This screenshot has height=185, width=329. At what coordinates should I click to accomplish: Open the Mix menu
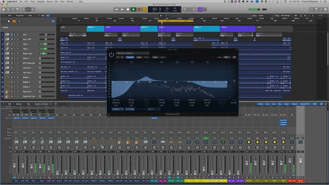coord(57,1)
